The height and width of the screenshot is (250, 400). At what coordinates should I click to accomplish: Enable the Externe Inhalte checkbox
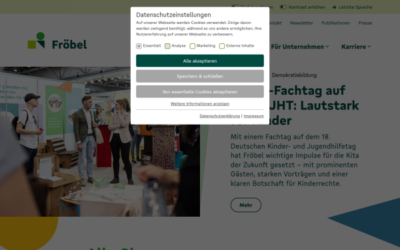click(x=222, y=46)
